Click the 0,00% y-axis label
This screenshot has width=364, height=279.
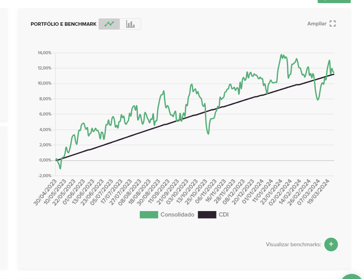coord(45,160)
